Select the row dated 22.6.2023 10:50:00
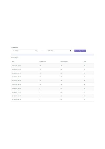This screenshot has height=149, width=105. coord(52,100)
